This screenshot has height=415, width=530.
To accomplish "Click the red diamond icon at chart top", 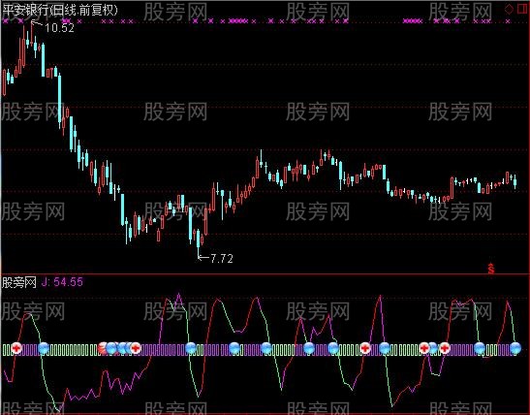I will click(509, 9).
